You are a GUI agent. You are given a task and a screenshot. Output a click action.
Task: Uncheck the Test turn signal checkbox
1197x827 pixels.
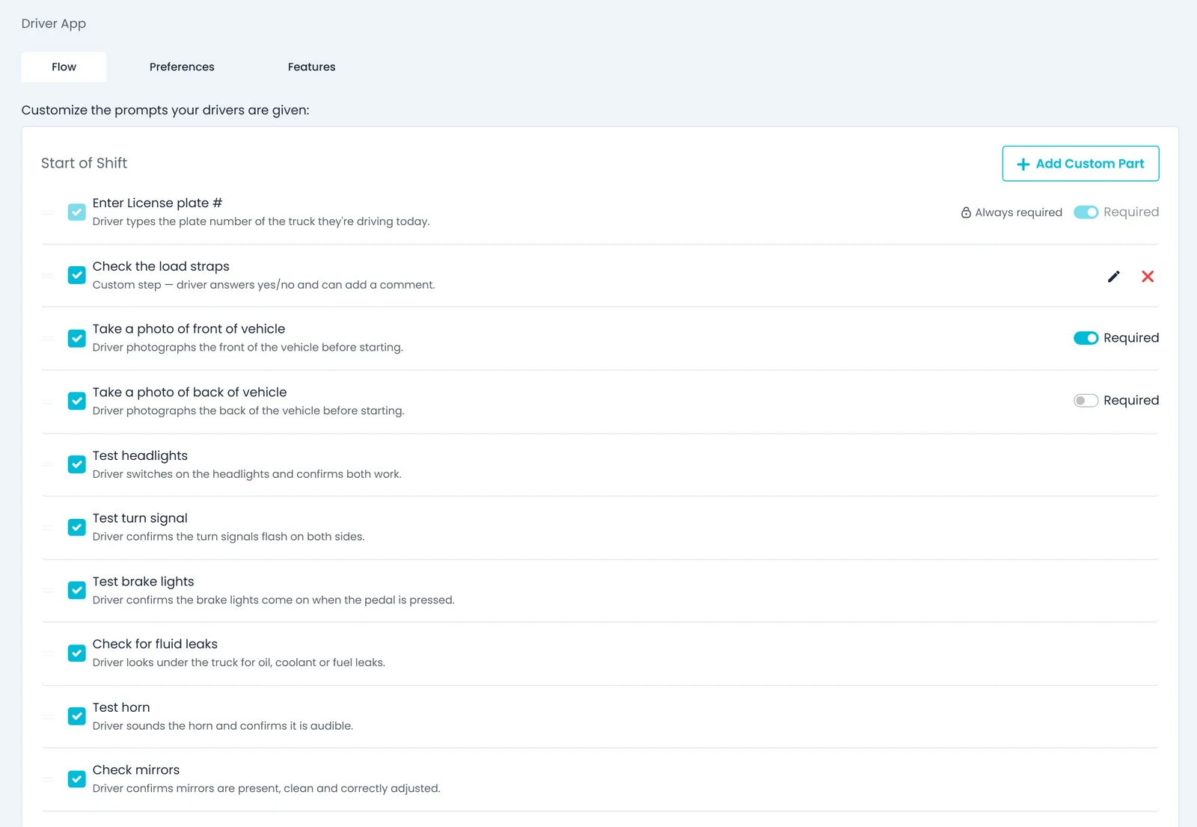coord(77,527)
